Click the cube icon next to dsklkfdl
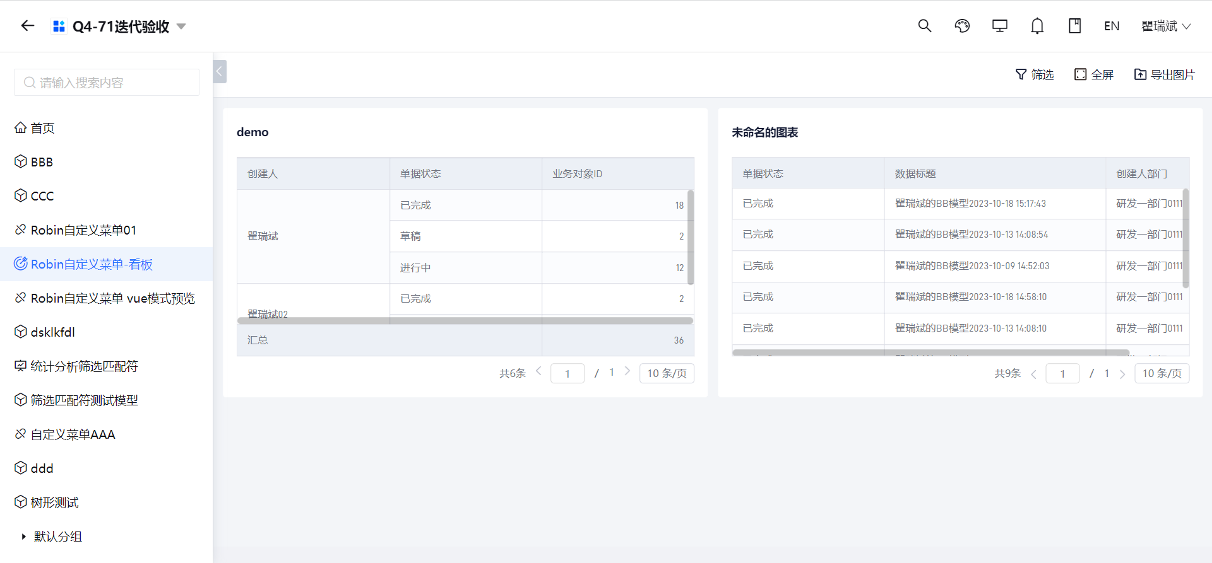The width and height of the screenshot is (1212, 563). [x=21, y=332]
